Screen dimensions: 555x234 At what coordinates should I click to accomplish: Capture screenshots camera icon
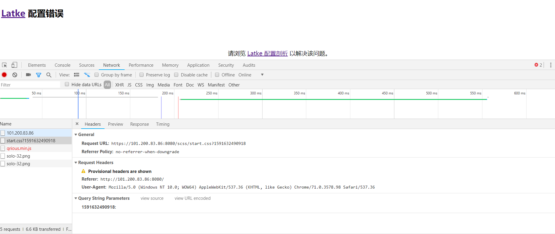click(28, 75)
